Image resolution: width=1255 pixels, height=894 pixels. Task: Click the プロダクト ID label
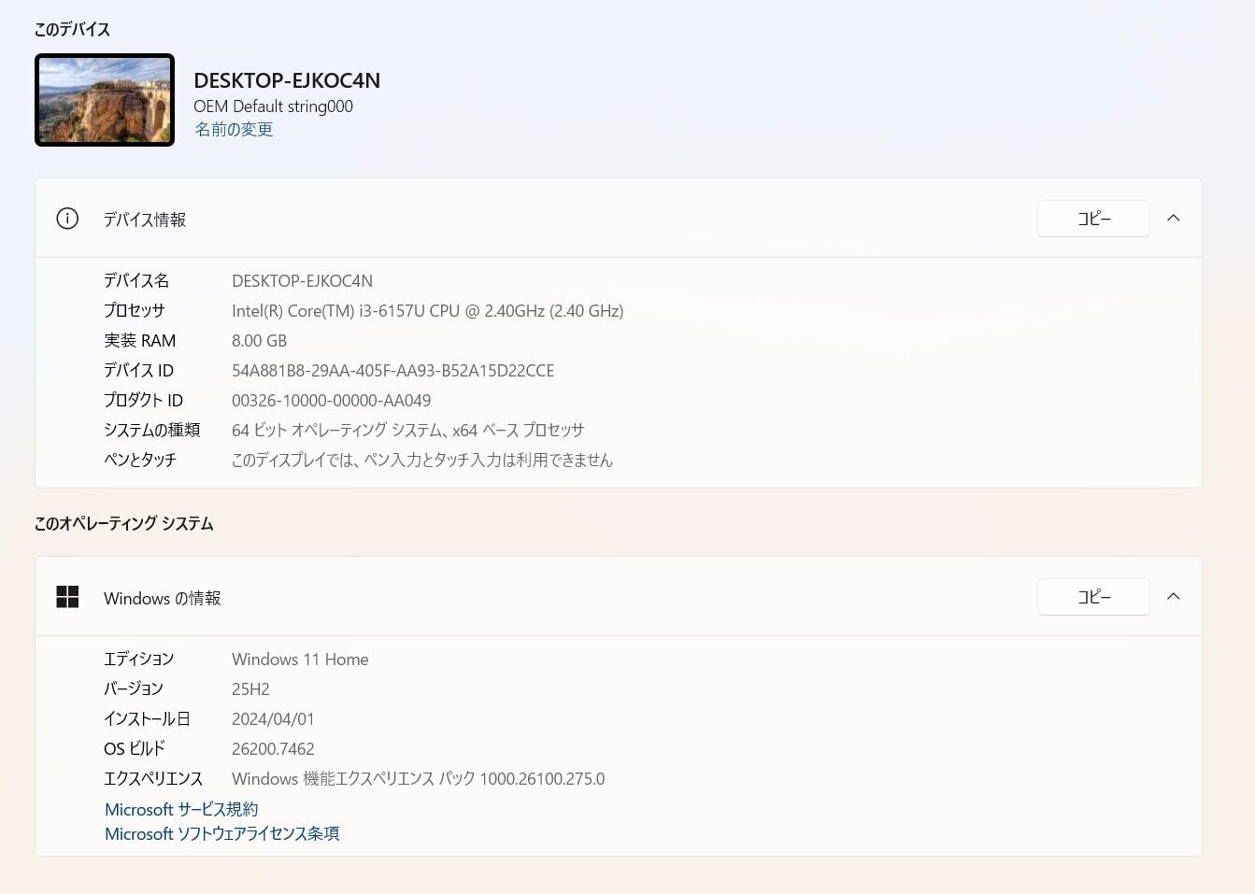[143, 401]
